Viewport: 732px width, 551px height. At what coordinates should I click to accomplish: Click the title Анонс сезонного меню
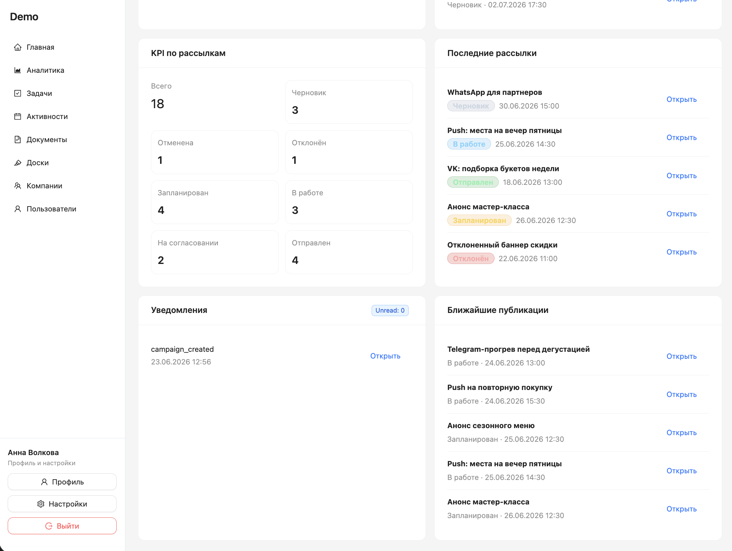[x=491, y=426]
